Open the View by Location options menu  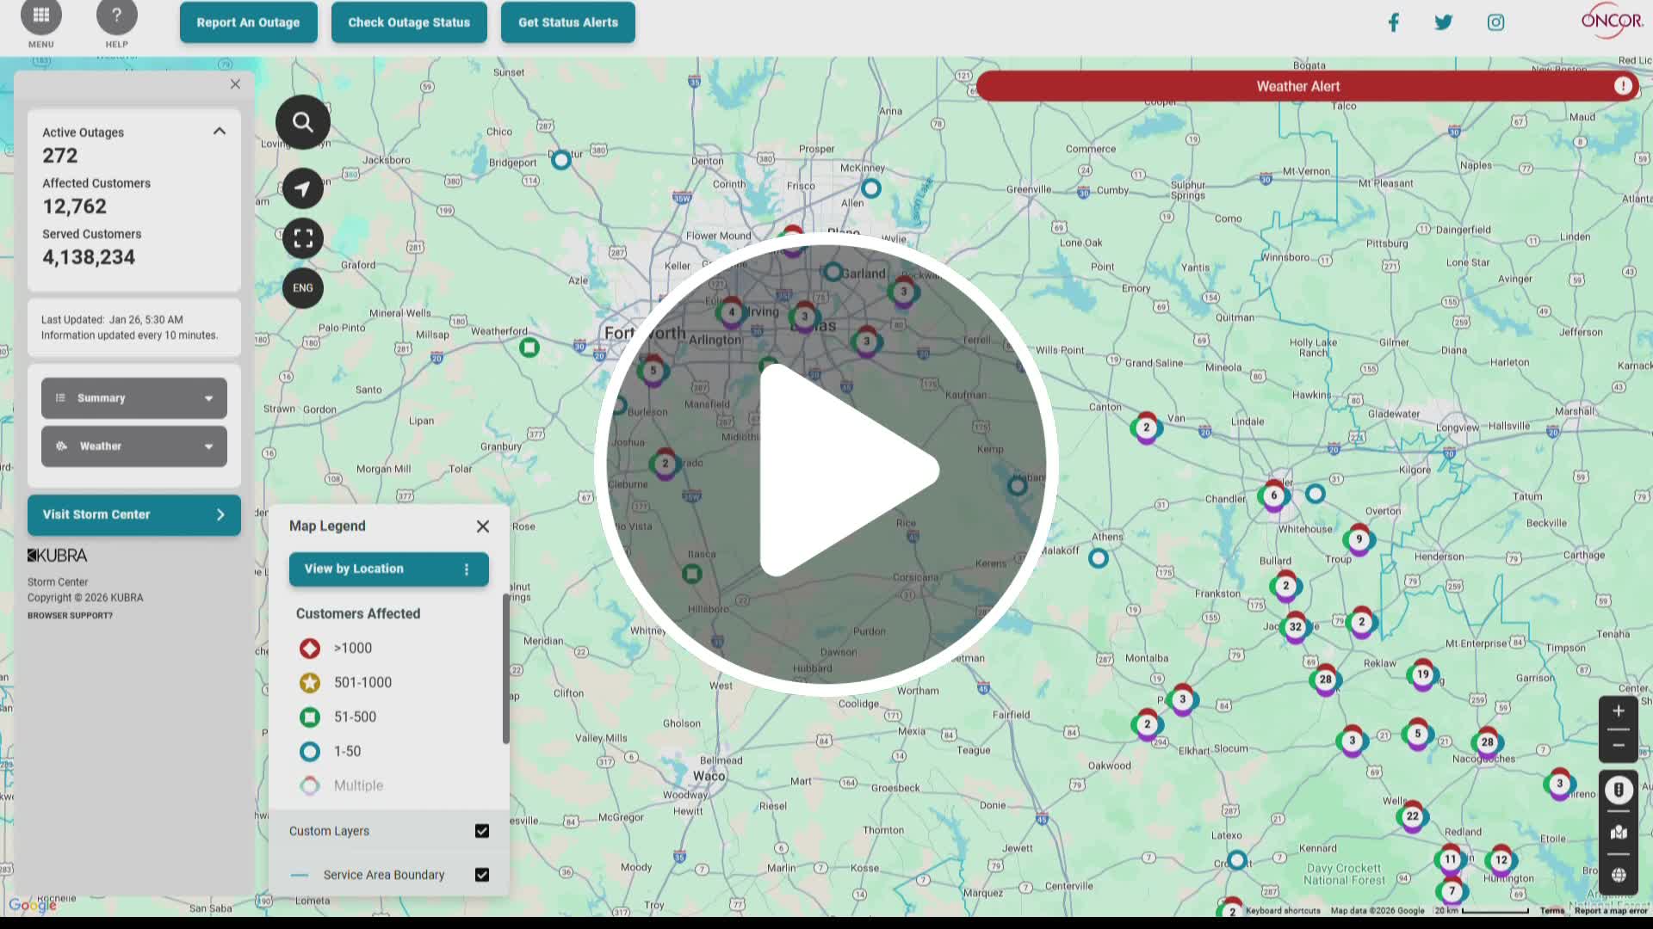click(x=466, y=569)
